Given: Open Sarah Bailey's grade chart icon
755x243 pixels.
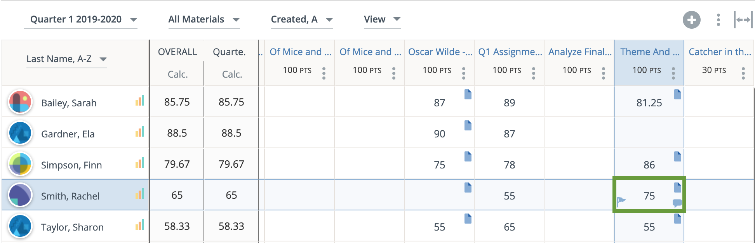Looking at the screenshot, I should 140,101.
